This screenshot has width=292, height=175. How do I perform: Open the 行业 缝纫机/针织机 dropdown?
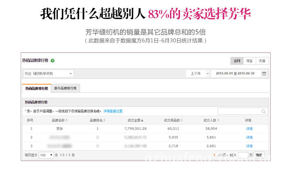coord(48,73)
